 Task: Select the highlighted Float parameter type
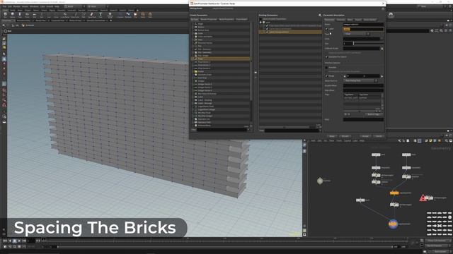click(221, 59)
